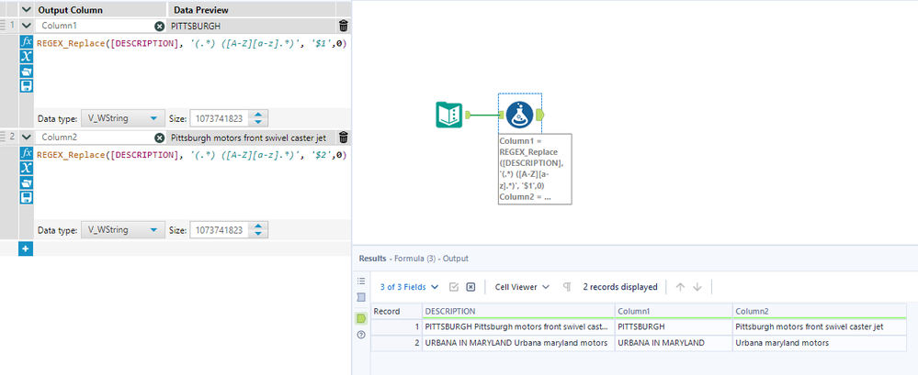Delete the Column1 expression with trash icon
The height and width of the screenshot is (375, 918).
(x=344, y=26)
